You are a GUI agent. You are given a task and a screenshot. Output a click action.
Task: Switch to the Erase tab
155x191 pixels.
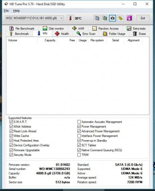coord(139,34)
